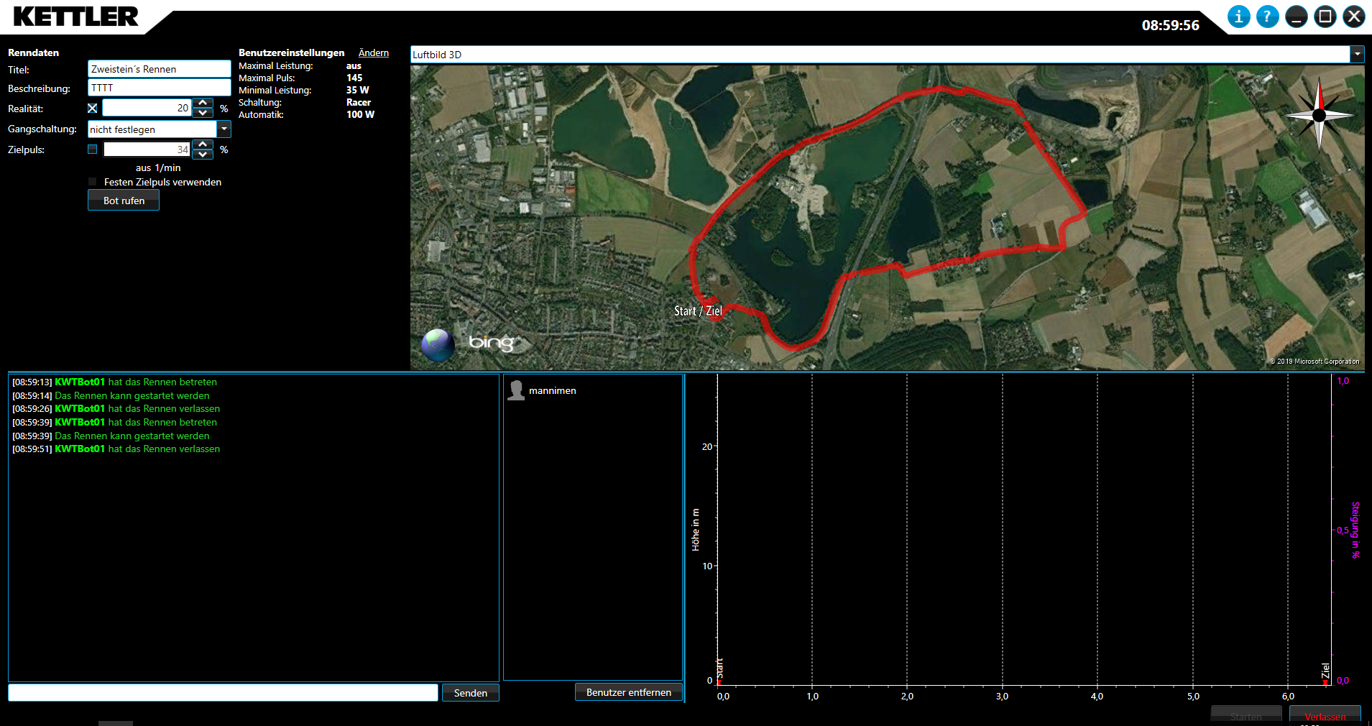Viewport: 1372px width, 726px height.
Task: Click the compass rose on the map
Action: coord(1319,115)
